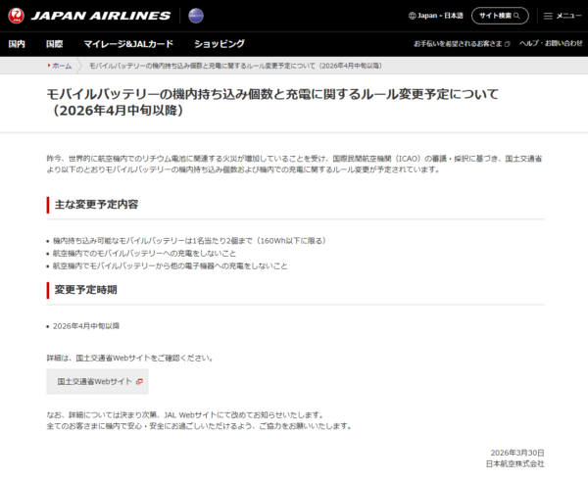Click the oneworld alliance logo
This screenshot has width=588, height=481.
(x=195, y=16)
